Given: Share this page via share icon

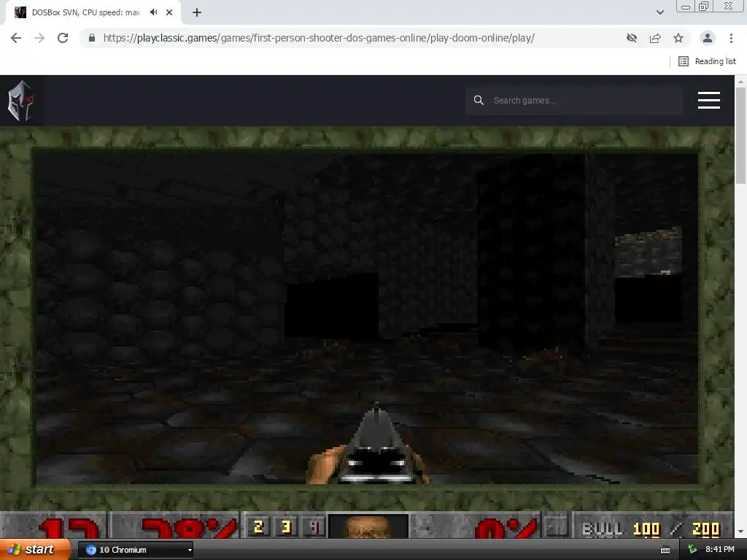Looking at the screenshot, I should pos(655,38).
